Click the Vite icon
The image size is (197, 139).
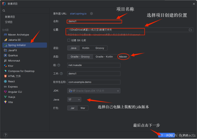(5, 102)
